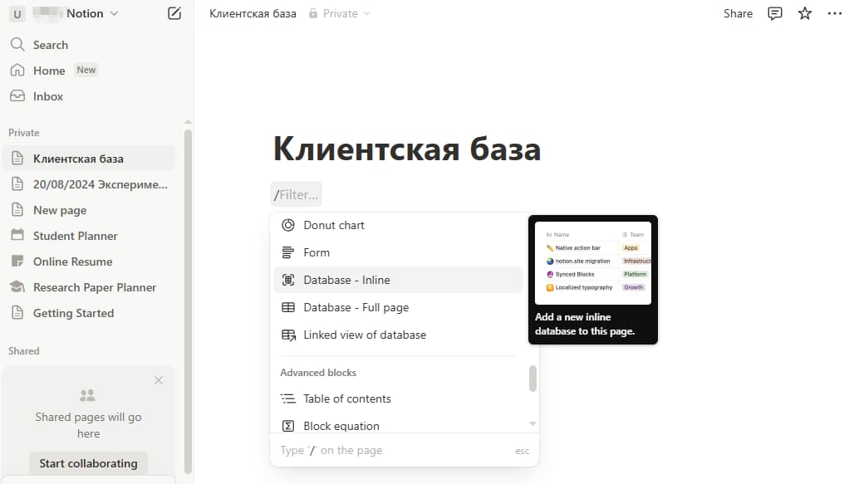Viewport: 849px width, 484px height.
Task: Click the "Type '/' on the page" hint
Action: [x=331, y=451]
